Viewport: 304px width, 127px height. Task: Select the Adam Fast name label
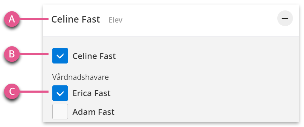pyautogui.click(x=94, y=112)
